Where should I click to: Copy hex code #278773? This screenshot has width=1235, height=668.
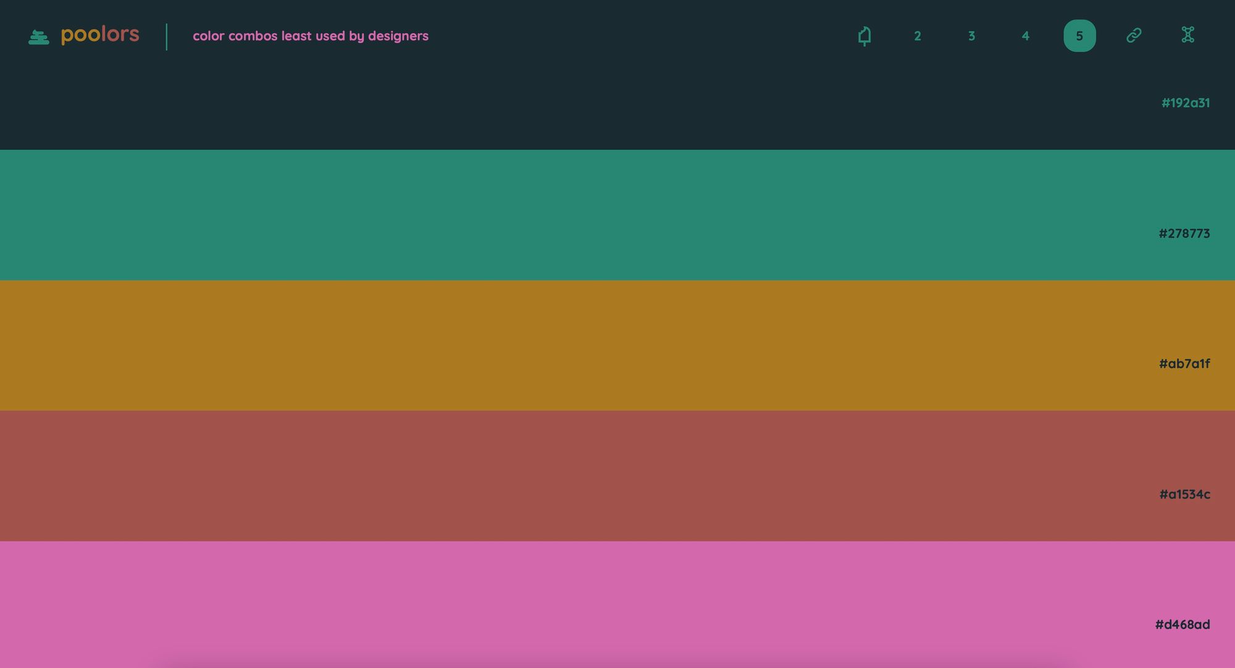[x=1184, y=233]
